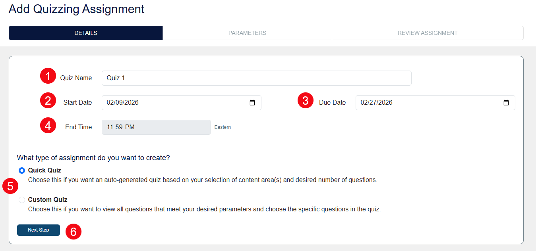536x251 pixels.
Task: Click the red numbered badge 4 beside End Time
Action: 48,125
